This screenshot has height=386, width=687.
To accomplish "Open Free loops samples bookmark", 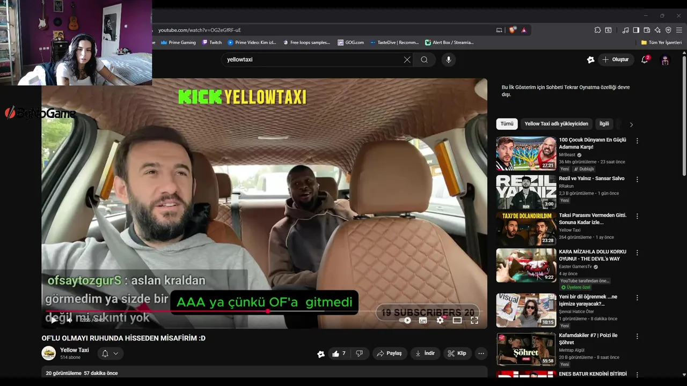I will (x=306, y=42).
